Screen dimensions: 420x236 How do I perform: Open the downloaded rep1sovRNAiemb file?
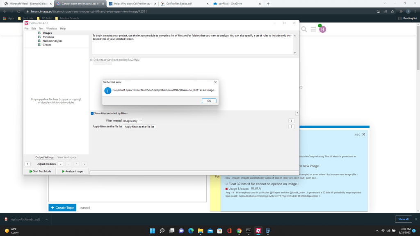tap(25, 219)
